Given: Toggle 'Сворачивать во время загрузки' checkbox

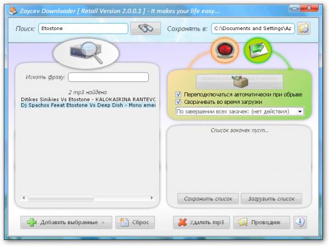Looking at the screenshot, I should (x=178, y=102).
